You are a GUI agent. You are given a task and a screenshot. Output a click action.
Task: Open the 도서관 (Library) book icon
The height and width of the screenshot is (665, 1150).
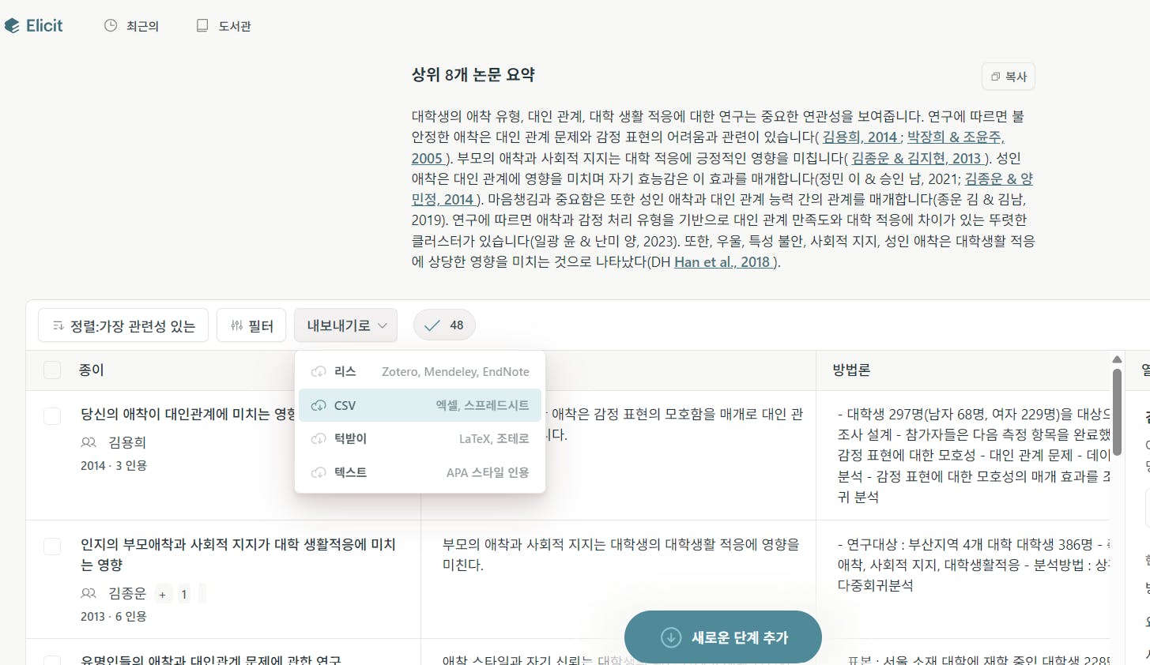coord(202,26)
